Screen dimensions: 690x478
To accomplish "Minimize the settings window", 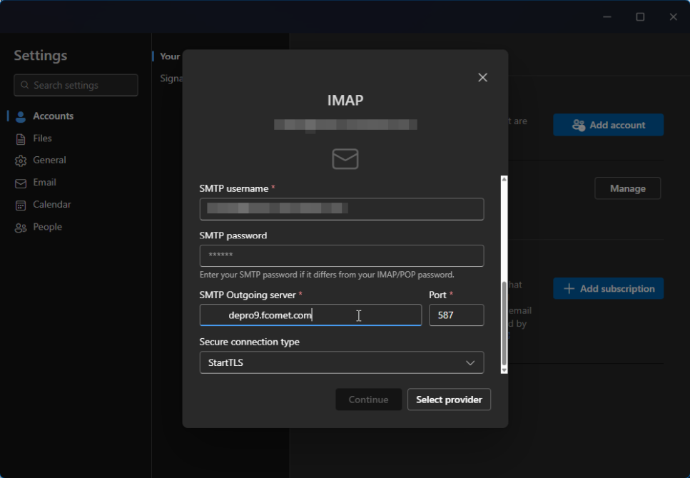I will (x=607, y=16).
